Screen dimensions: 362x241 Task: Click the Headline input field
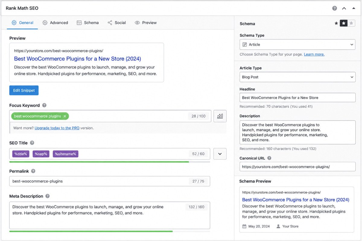tap(298, 98)
